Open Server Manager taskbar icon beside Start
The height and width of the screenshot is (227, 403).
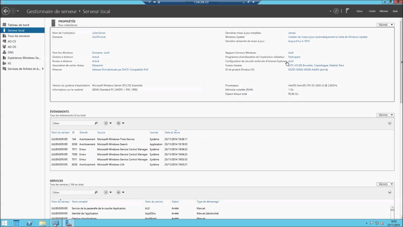point(16,224)
